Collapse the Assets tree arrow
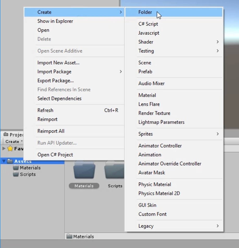This screenshot has height=248, width=239. coord(4,161)
